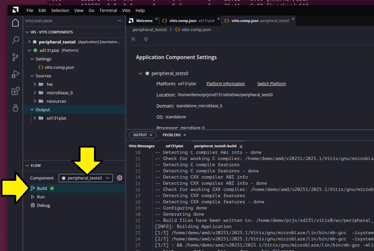Open the Source Control view

click(x=15, y=57)
